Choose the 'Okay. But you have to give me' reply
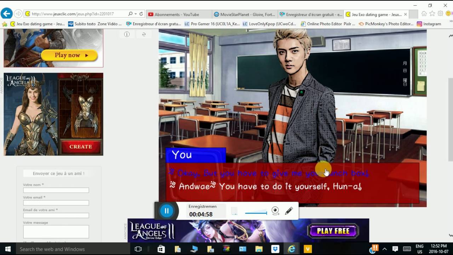 (269, 173)
